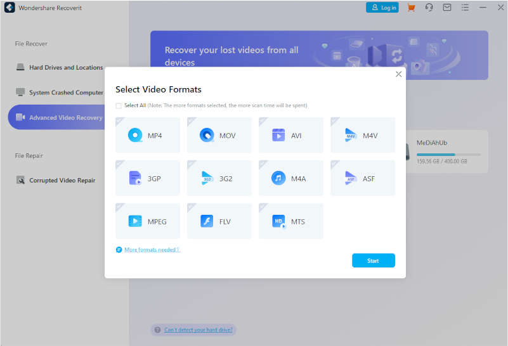
Task: Select the MTS HD format
Action: [x=290, y=221]
